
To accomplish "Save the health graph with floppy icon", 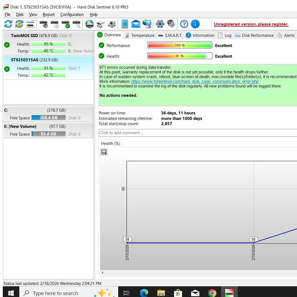I will pos(104,152).
